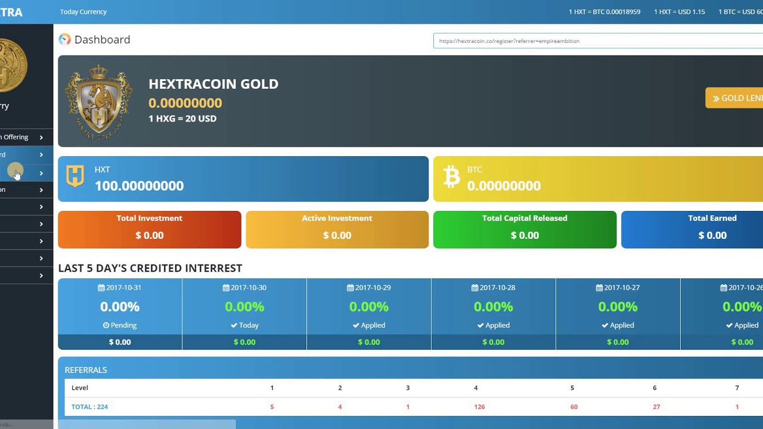
Task: Expand the Dashboard sidebar item chevron
Action: [x=41, y=155]
